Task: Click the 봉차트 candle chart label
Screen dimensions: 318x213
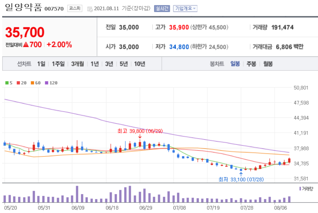Action: click(217, 64)
